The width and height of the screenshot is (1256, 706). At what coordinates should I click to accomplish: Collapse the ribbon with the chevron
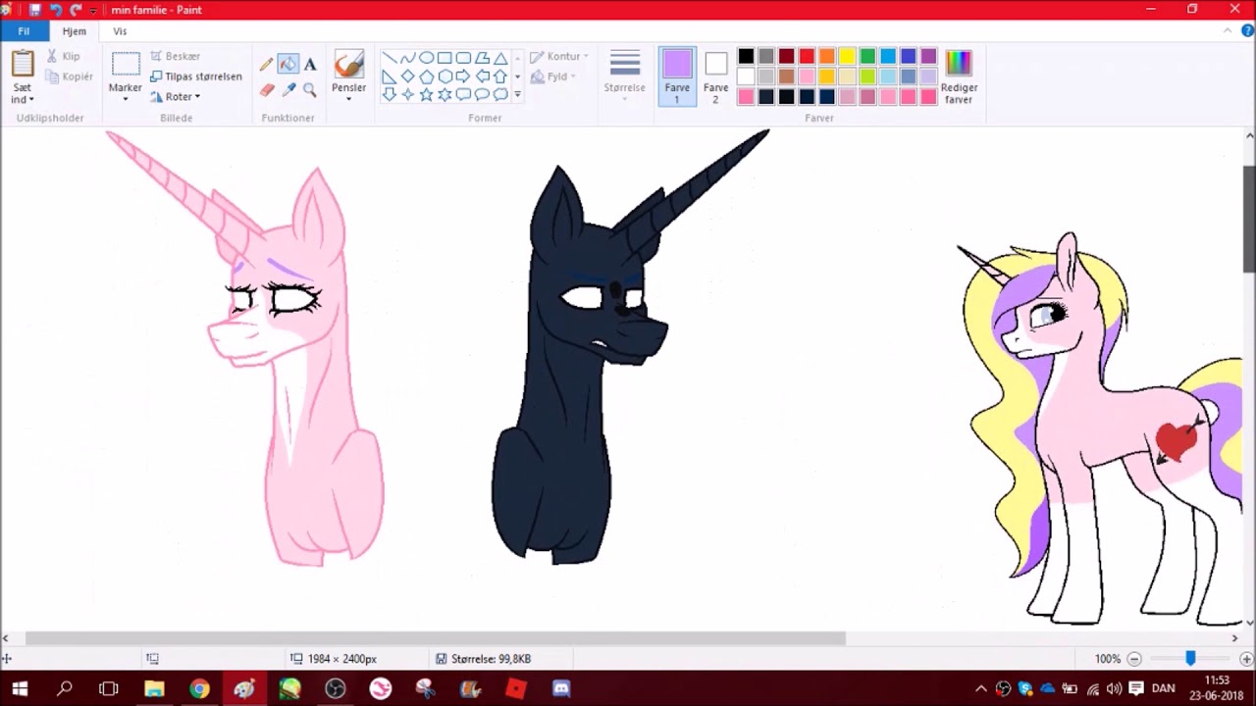1228,31
